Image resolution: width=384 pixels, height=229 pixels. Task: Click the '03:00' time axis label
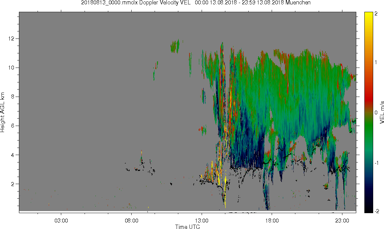[61, 221]
